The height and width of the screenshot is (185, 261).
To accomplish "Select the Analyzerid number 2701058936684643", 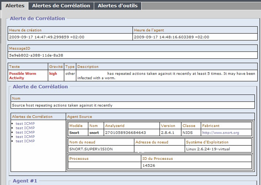I will pos(126,133).
